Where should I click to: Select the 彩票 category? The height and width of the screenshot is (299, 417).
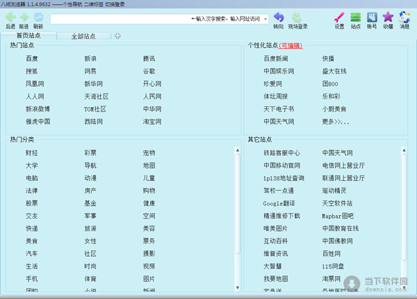[90, 153]
